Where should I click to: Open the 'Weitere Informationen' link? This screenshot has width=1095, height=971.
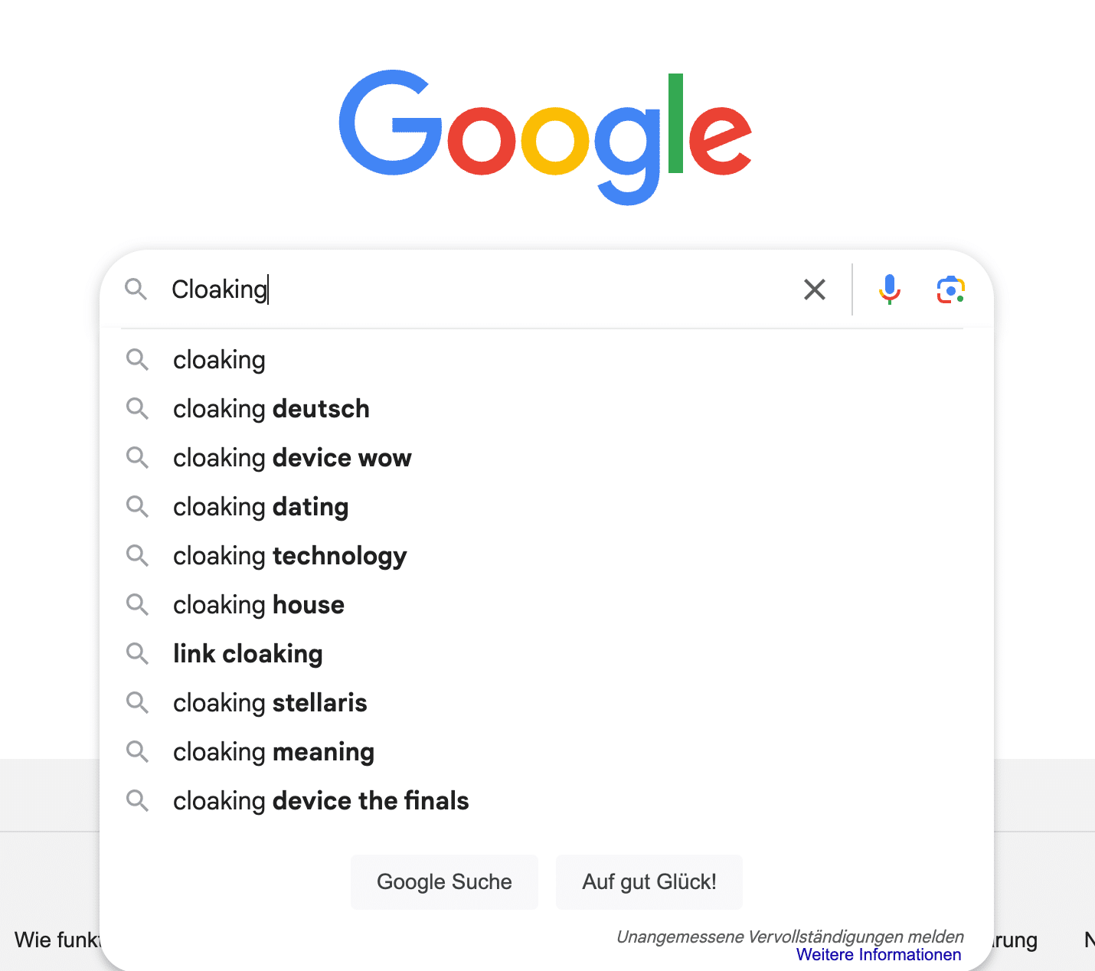[878, 955]
